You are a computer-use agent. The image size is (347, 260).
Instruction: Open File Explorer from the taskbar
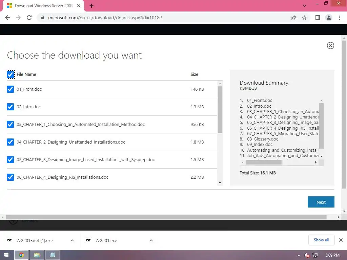coord(37,255)
